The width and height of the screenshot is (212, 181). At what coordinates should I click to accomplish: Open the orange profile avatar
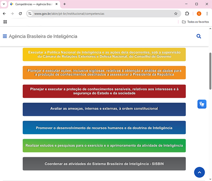(199, 13)
